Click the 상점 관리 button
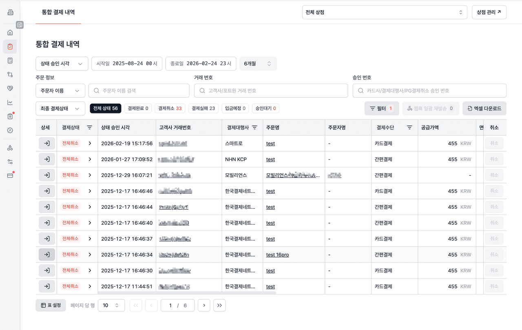The image size is (522, 330). [x=489, y=12]
